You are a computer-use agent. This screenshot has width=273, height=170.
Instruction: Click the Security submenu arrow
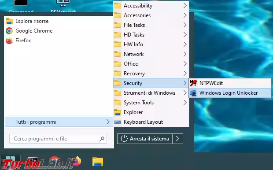[x=185, y=83]
